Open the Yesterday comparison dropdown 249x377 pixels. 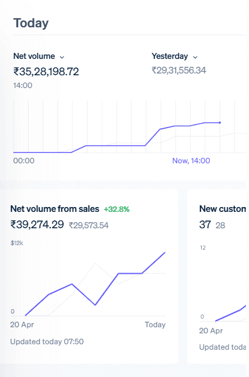pos(174,56)
